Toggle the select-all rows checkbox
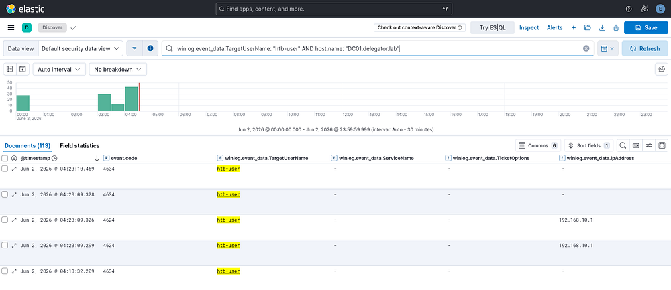This screenshot has width=671, height=290. point(5,159)
